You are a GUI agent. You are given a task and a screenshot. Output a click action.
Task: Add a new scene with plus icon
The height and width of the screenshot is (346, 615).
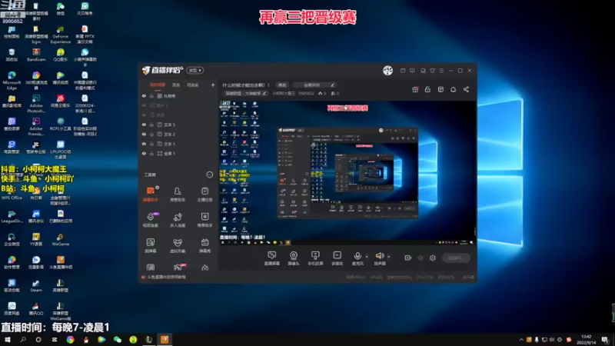(x=213, y=85)
